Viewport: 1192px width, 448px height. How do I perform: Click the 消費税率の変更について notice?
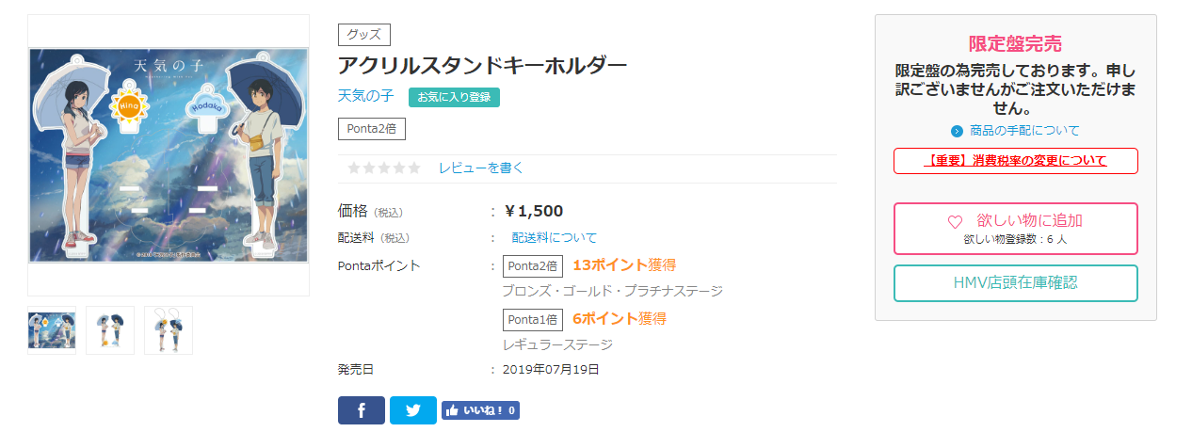pyautogui.click(x=1015, y=161)
